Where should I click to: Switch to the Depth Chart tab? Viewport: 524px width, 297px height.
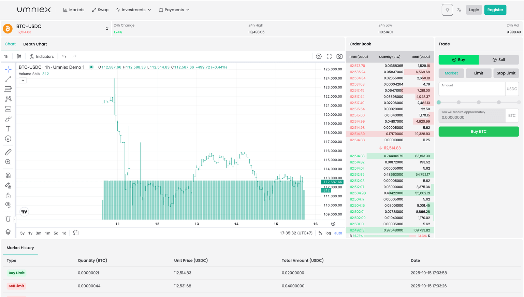point(35,44)
